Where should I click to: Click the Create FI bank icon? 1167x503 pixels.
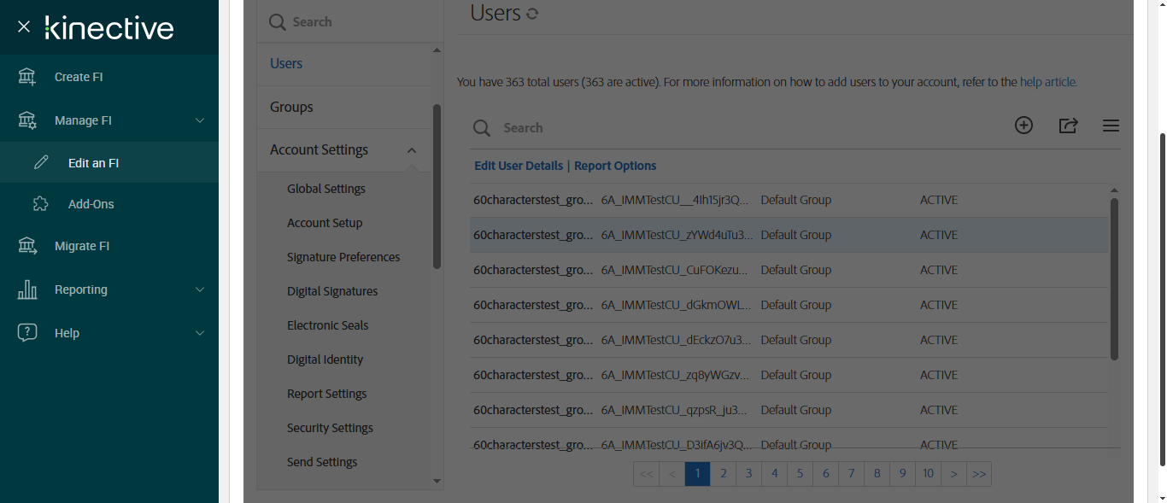click(27, 77)
